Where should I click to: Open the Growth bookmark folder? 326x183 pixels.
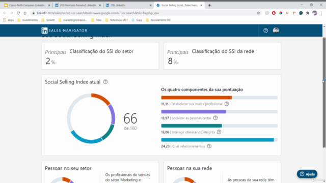point(48,20)
